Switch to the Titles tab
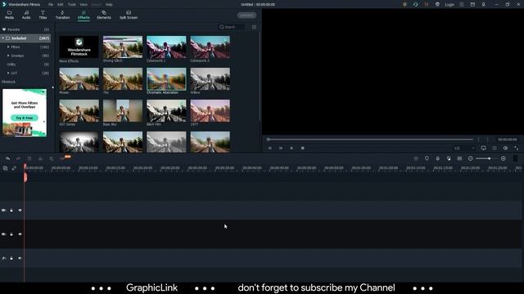 pyautogui.click(x=43, y=15)
